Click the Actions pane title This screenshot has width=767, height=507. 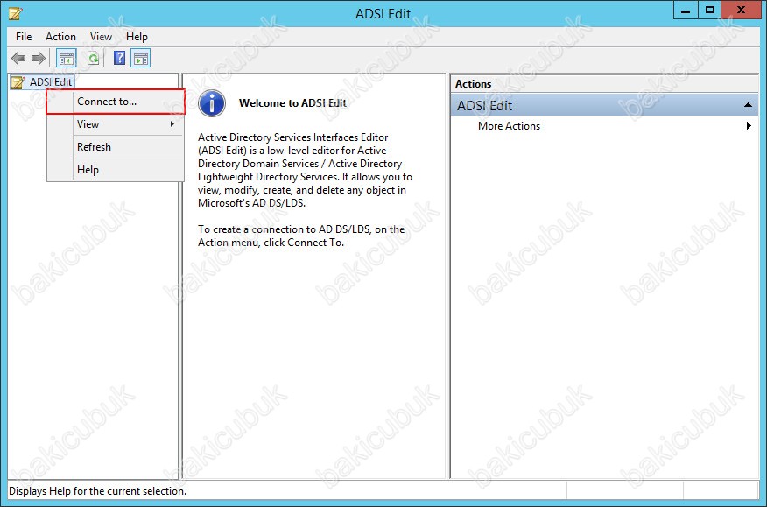(x=473, y=84)
